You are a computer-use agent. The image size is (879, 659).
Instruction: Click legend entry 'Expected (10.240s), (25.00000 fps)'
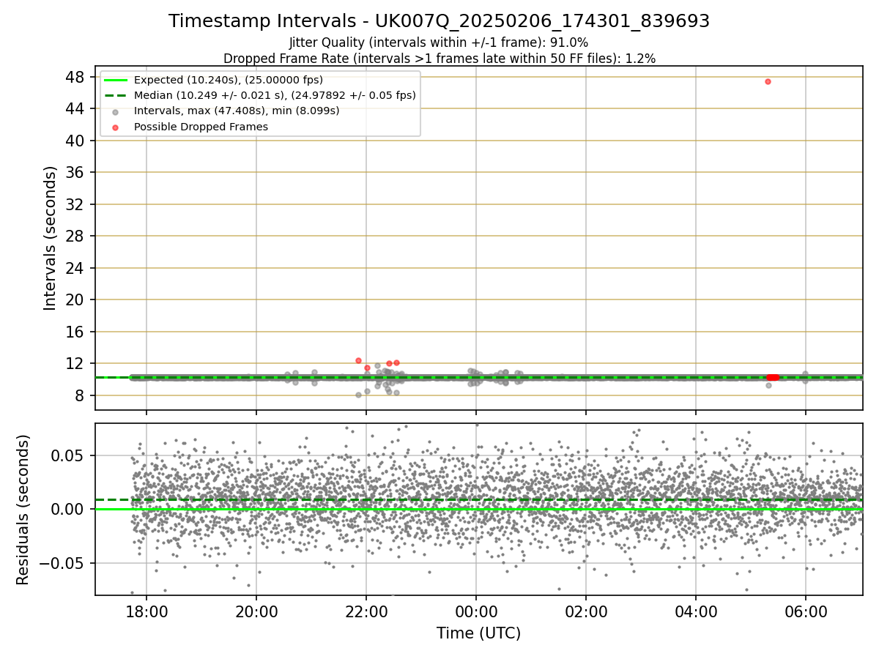point(229,80)
